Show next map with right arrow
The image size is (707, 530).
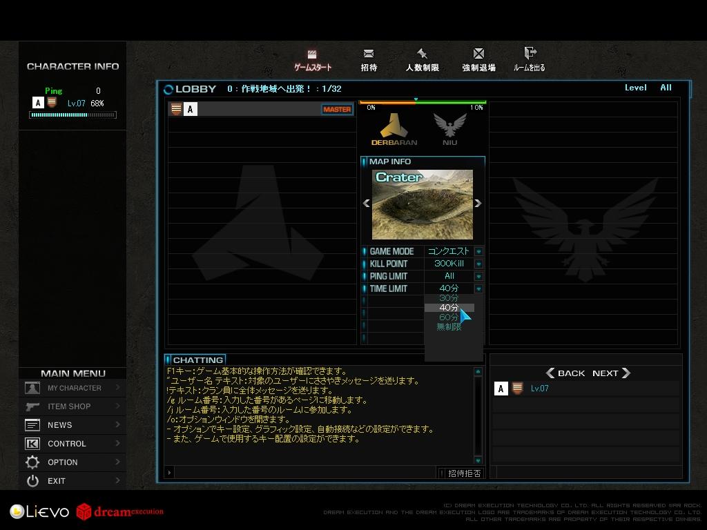(x=478, y=204)
